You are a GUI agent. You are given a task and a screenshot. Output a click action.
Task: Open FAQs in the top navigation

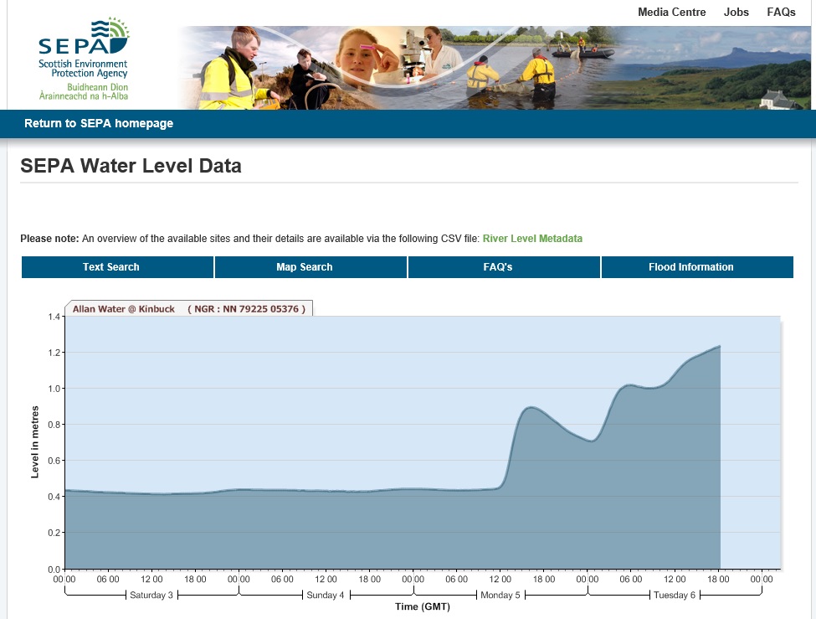(x=781, y=13)
